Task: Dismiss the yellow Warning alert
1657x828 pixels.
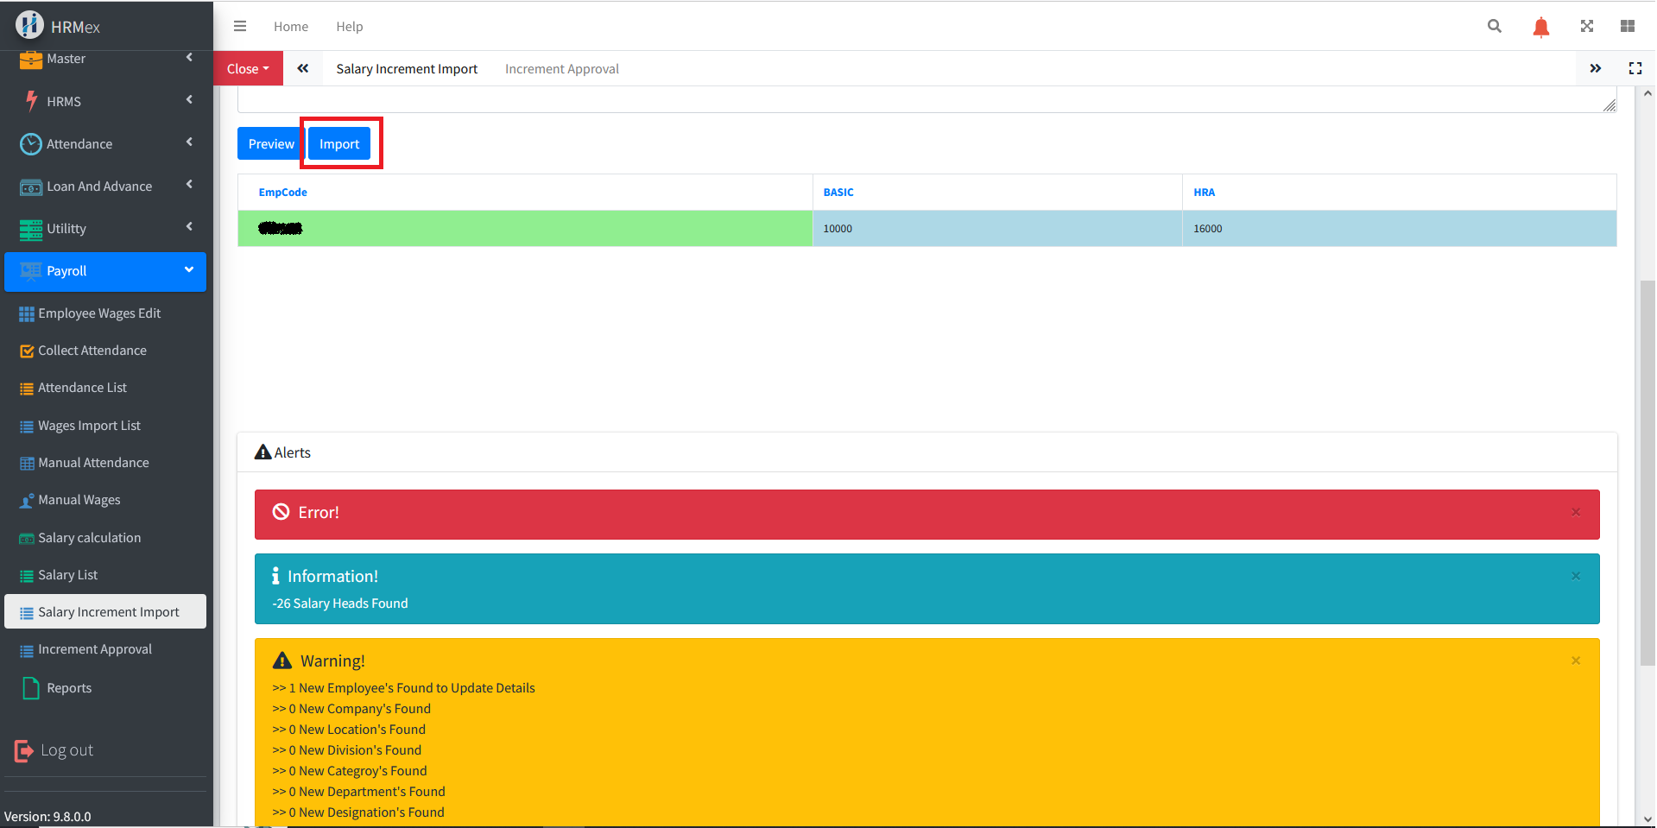Action: pyautogui.click(x=1575, y=661)
